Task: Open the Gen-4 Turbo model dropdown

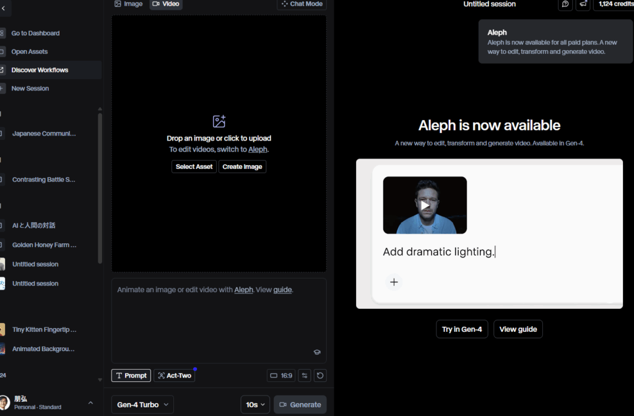Action: 142,405
